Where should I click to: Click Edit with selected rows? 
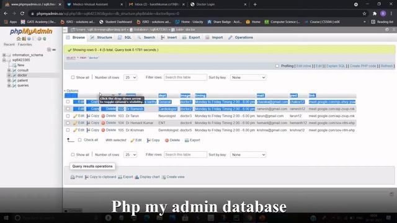[x=136, y=140]
